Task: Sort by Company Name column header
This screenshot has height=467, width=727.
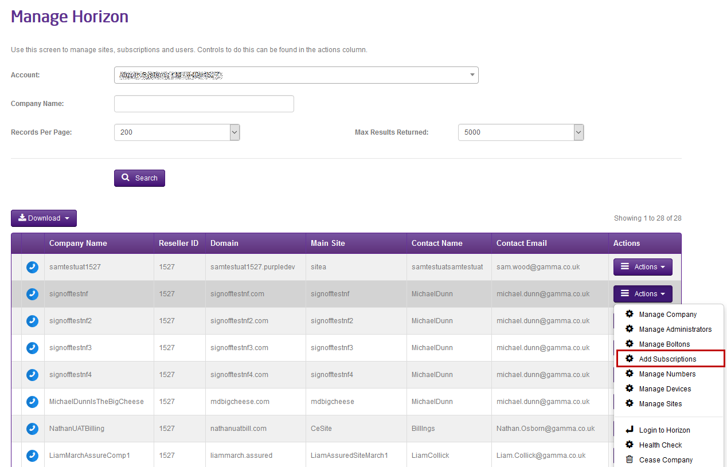Action: 78,244
